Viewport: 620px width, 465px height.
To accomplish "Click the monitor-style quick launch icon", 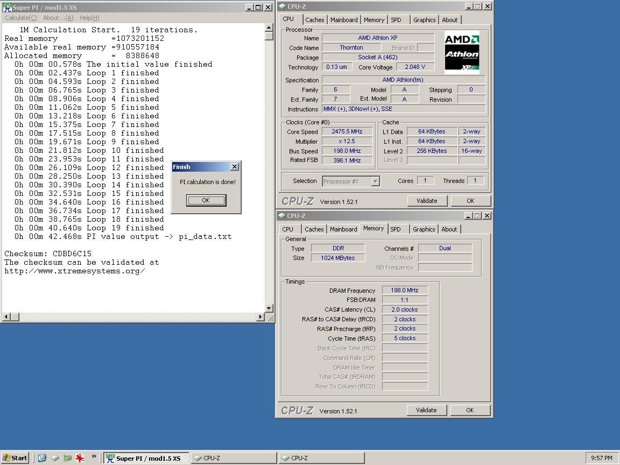I will pyautogui.click(x=68, y=458).
